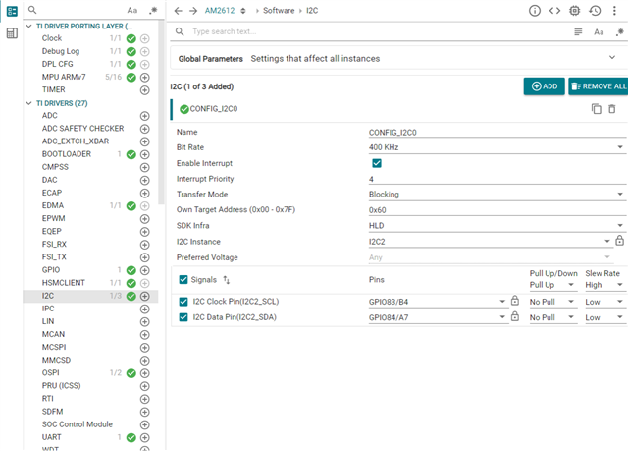The image size is (628, 451).
Task: Click the sort arrows next to Signals
Action: coord(227,280)
